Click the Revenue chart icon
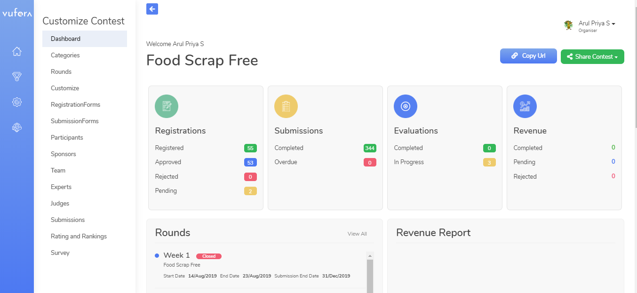Viewport: 637px width, 293px height. pos(525,106)
